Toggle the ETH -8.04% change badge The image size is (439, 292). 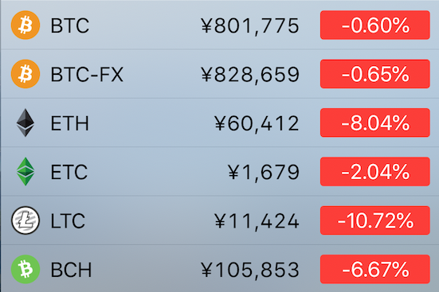[375, 123]
